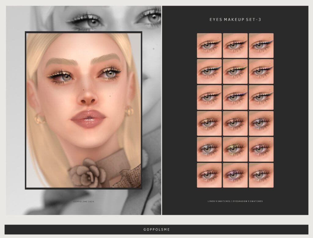Select bronze glitter eyeshadow swatch, fourth row middle
Image resolution: width=313 pixels, height=238 pixels.
click(x=235, y=123)
